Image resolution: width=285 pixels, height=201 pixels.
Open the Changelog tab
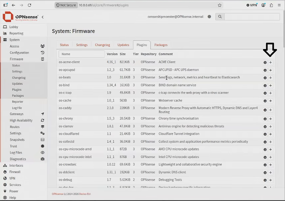102,45
